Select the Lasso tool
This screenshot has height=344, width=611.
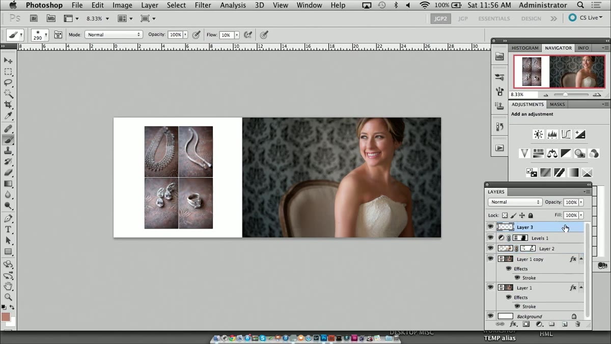8,82
